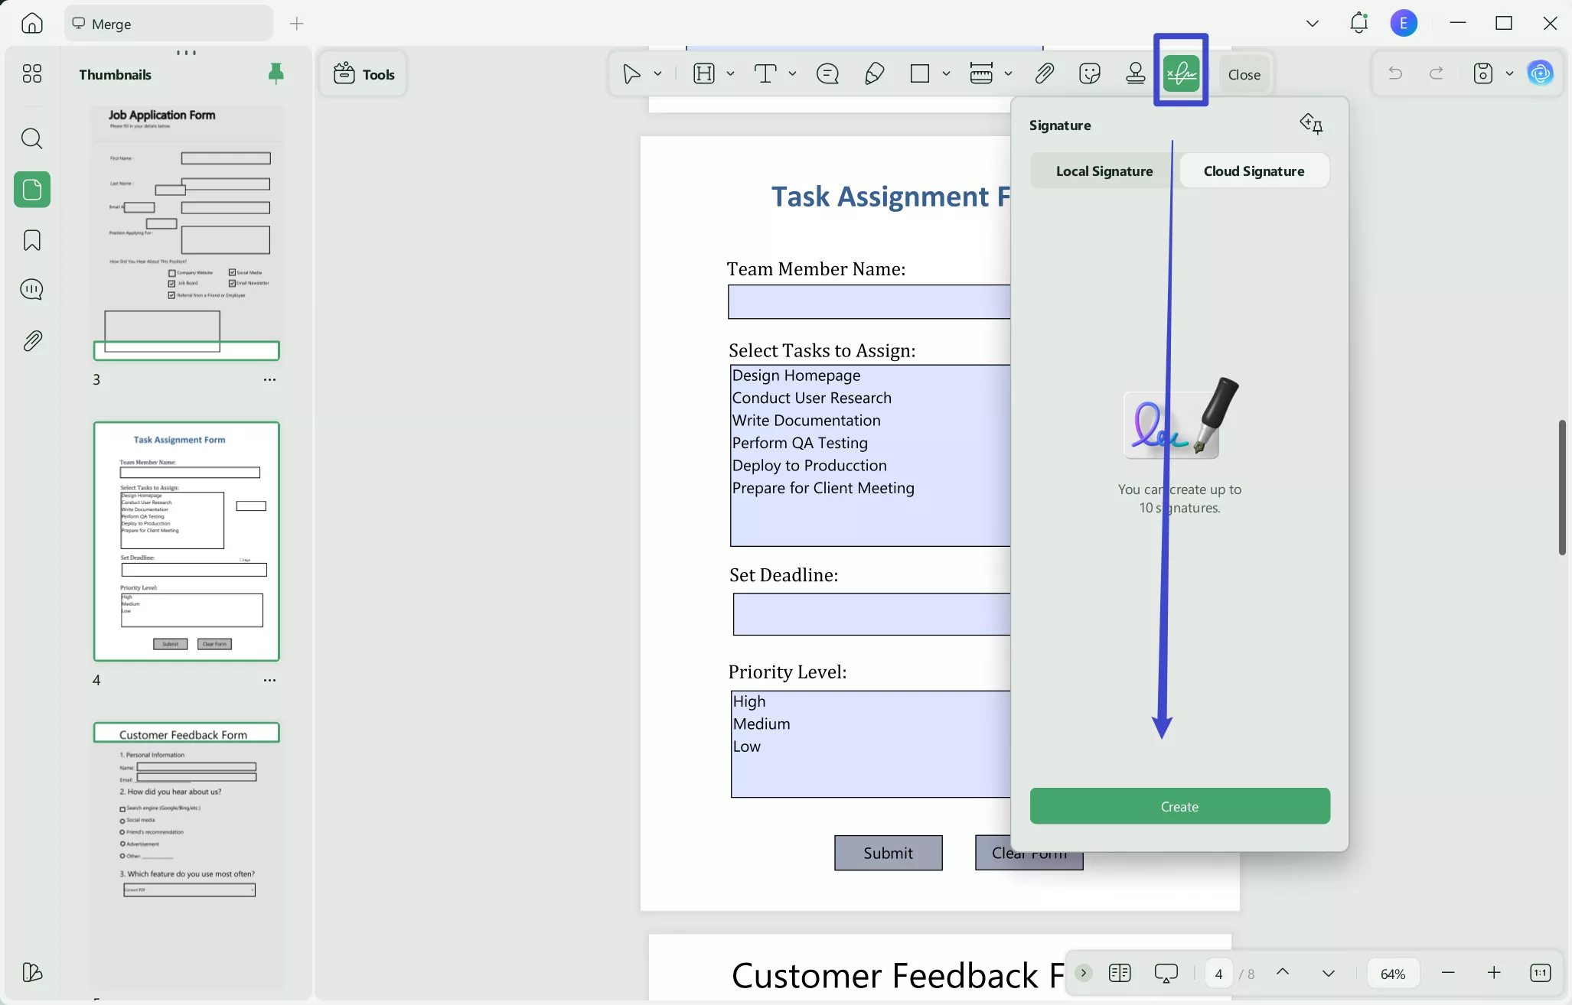Toggle the Thumbnails panel pin
This screenshot has height=1005, width=1572.
[x=276, y=73]
